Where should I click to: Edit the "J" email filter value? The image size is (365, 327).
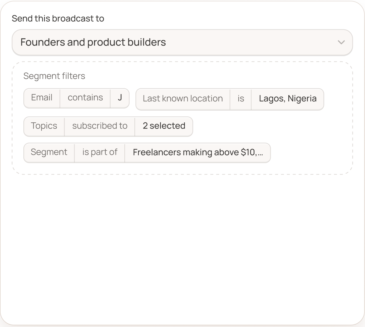tap(120, 98)
